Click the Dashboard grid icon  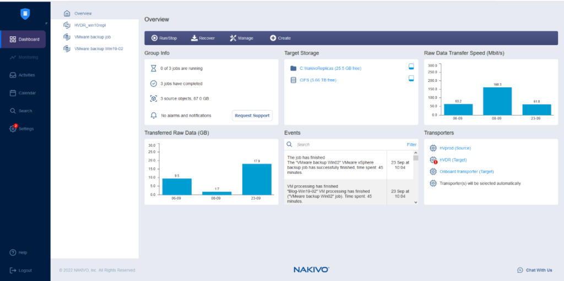13,39
